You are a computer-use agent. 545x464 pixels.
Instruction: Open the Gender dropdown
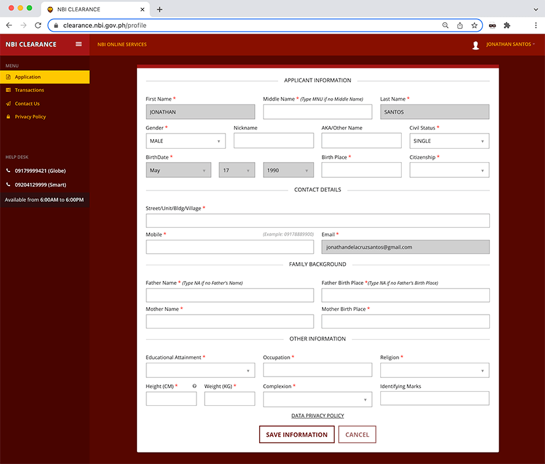[x=186, y=141]
